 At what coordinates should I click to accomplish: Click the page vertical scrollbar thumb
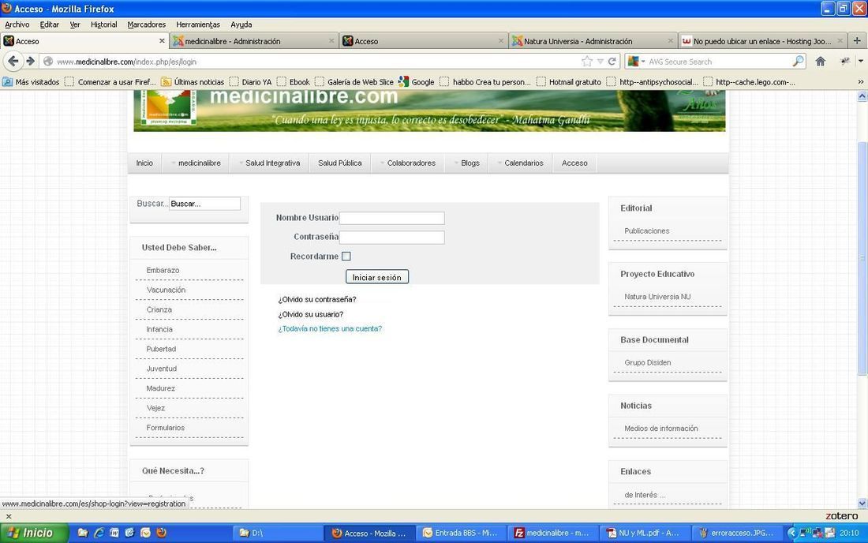862,259
